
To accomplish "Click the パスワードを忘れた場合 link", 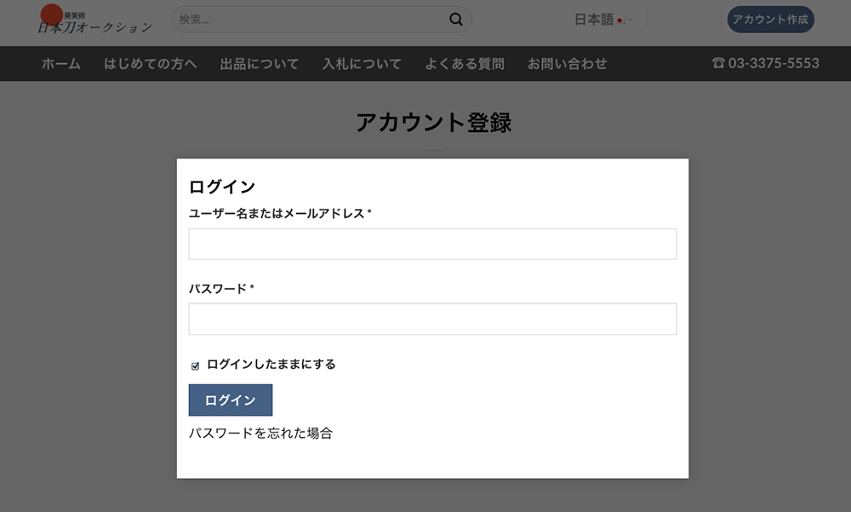I will coord(260,433).
